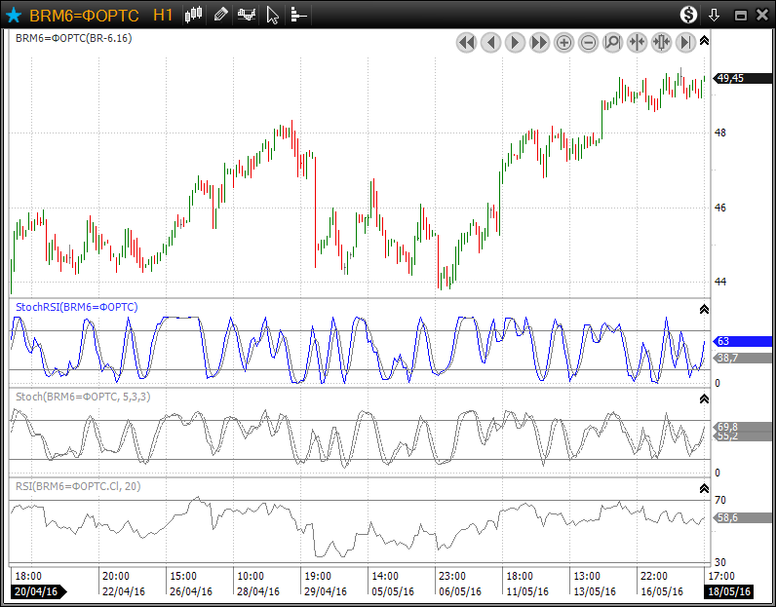Click the BRM6=ФОРТС instrument name
Viewport: 776px width, 607px height.
(84, 16)
